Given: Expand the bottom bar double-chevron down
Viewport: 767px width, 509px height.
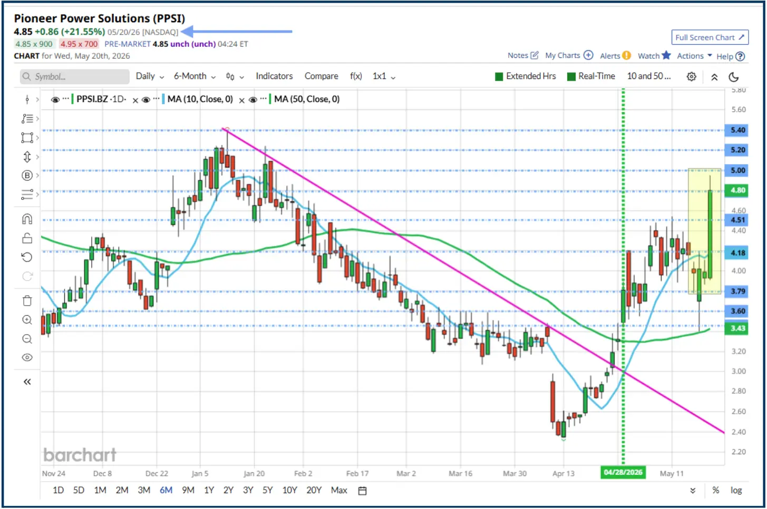Looking at the screenshot, I should [x=693, y=491].
